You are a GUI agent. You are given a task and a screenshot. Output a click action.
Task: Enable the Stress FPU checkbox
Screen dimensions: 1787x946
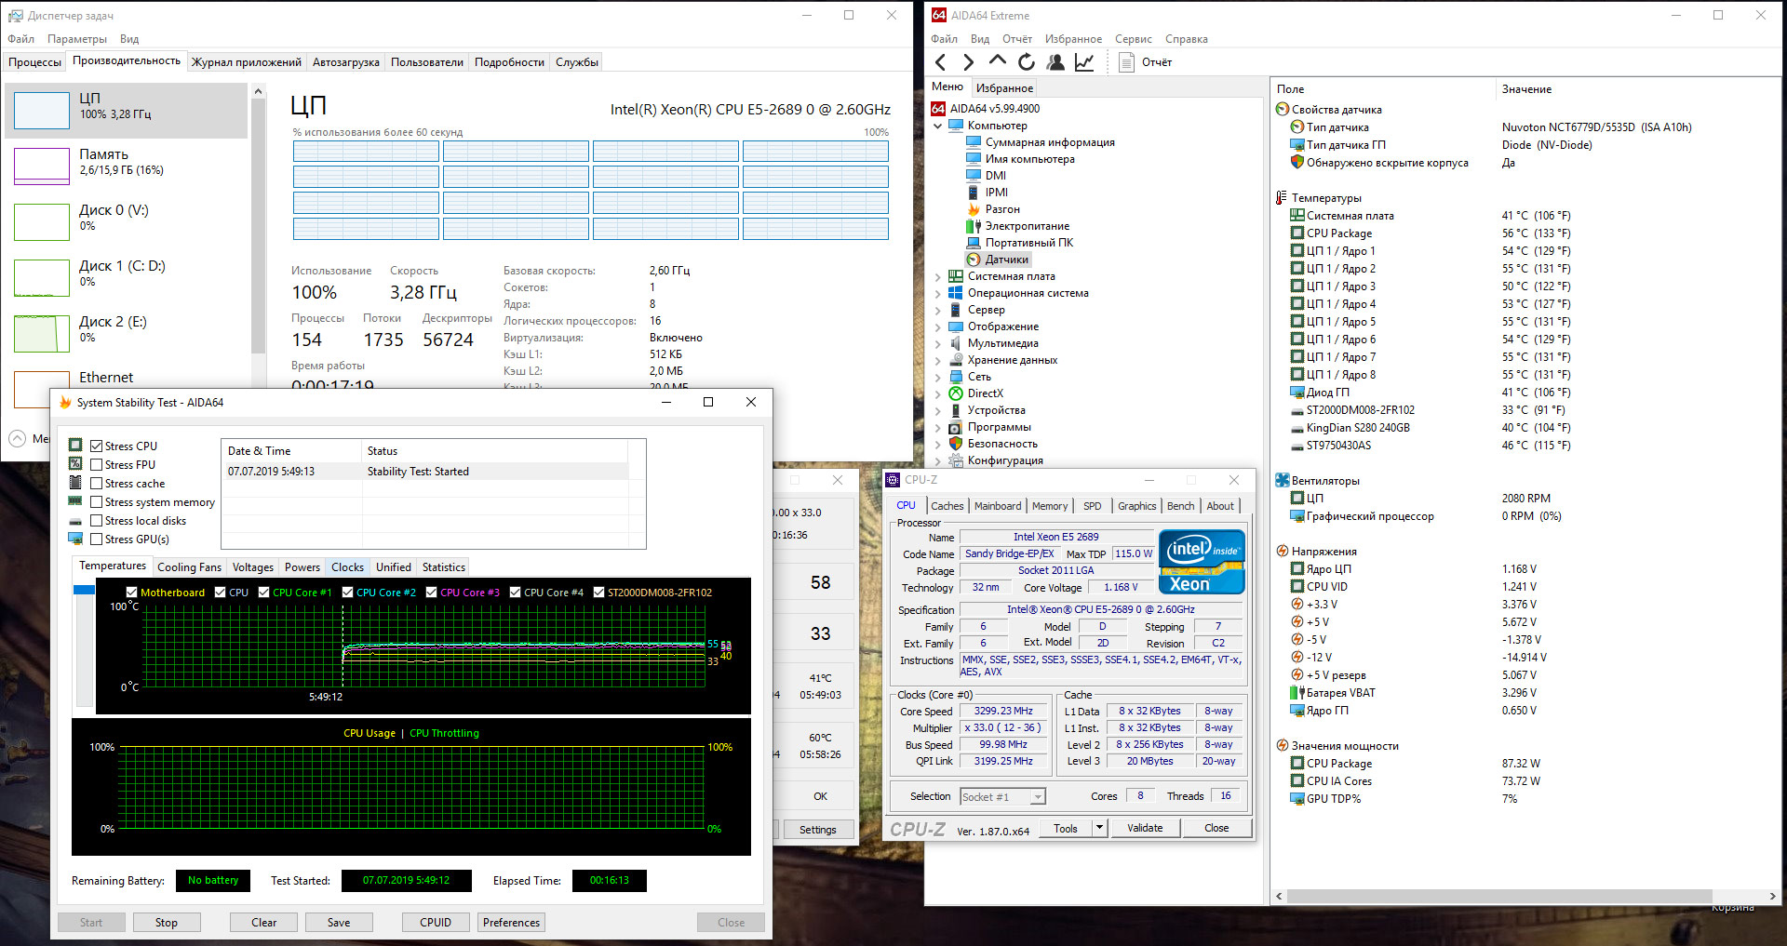coord(96,465)
